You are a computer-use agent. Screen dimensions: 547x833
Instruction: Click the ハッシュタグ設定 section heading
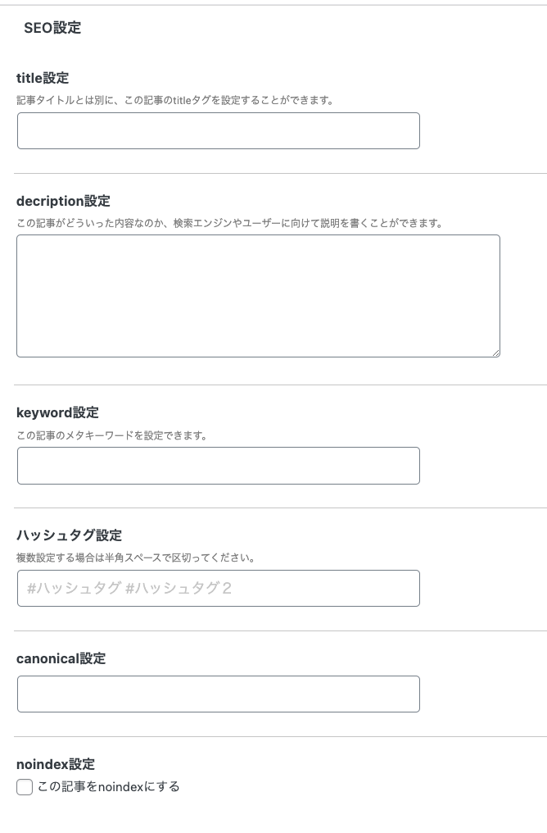69,535
